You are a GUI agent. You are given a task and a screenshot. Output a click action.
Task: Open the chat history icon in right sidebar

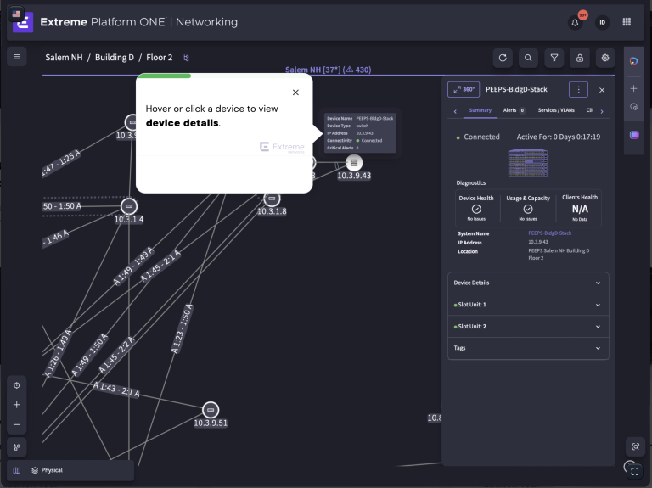pos(633,107)
